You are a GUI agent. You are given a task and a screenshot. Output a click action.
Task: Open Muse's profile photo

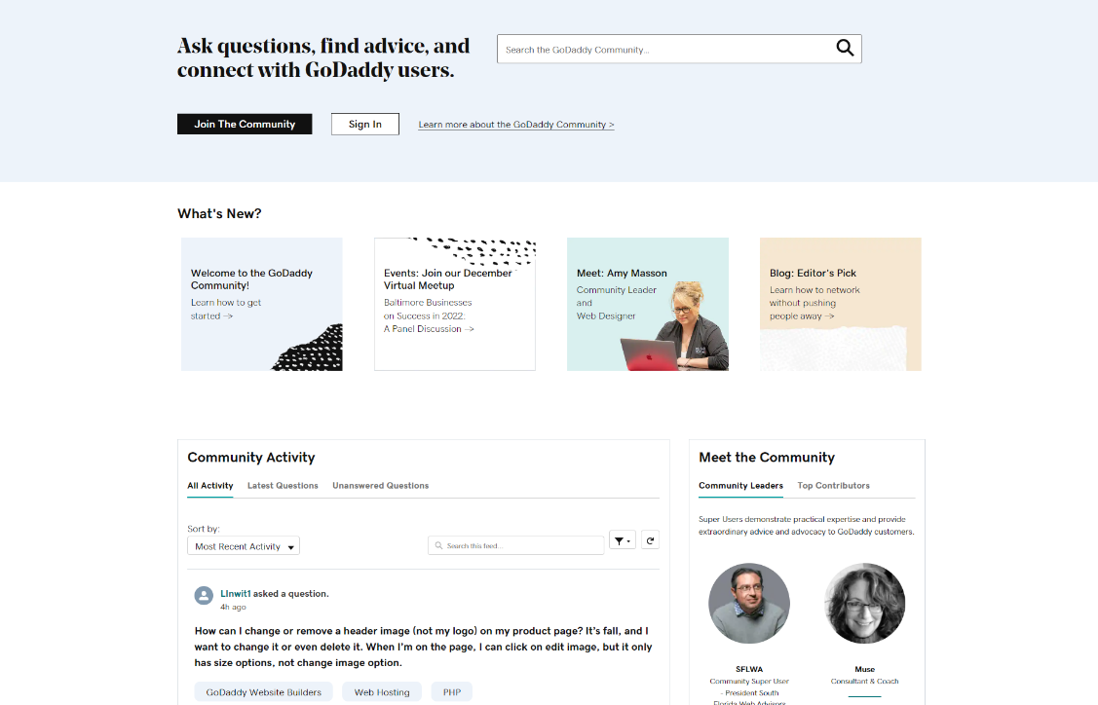click(865, 604)
